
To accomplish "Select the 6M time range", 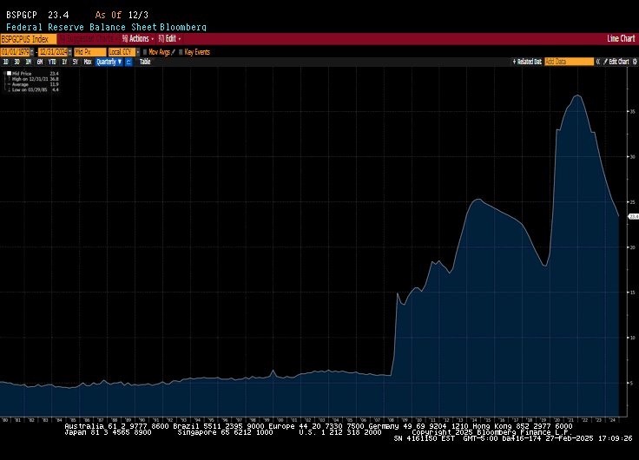I will point(40,62).
